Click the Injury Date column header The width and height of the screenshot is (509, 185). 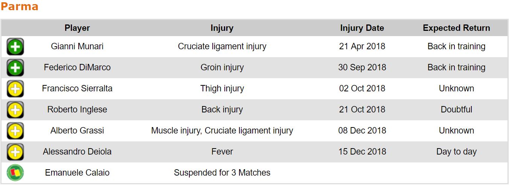tap(362, 28)
